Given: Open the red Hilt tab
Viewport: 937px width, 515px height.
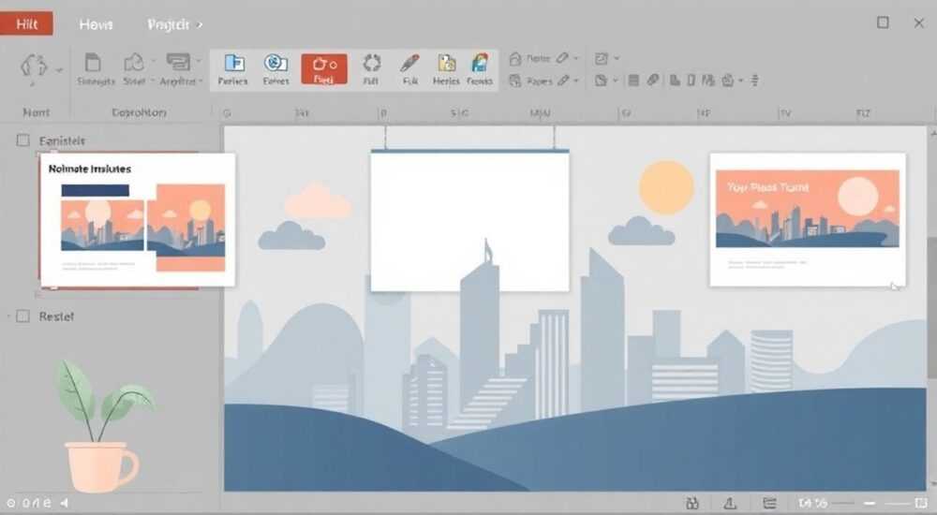Looking at the screenshot, I should [26, 24].
